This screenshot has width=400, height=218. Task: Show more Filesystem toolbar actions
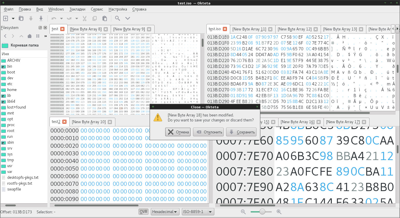click(45, 36)
